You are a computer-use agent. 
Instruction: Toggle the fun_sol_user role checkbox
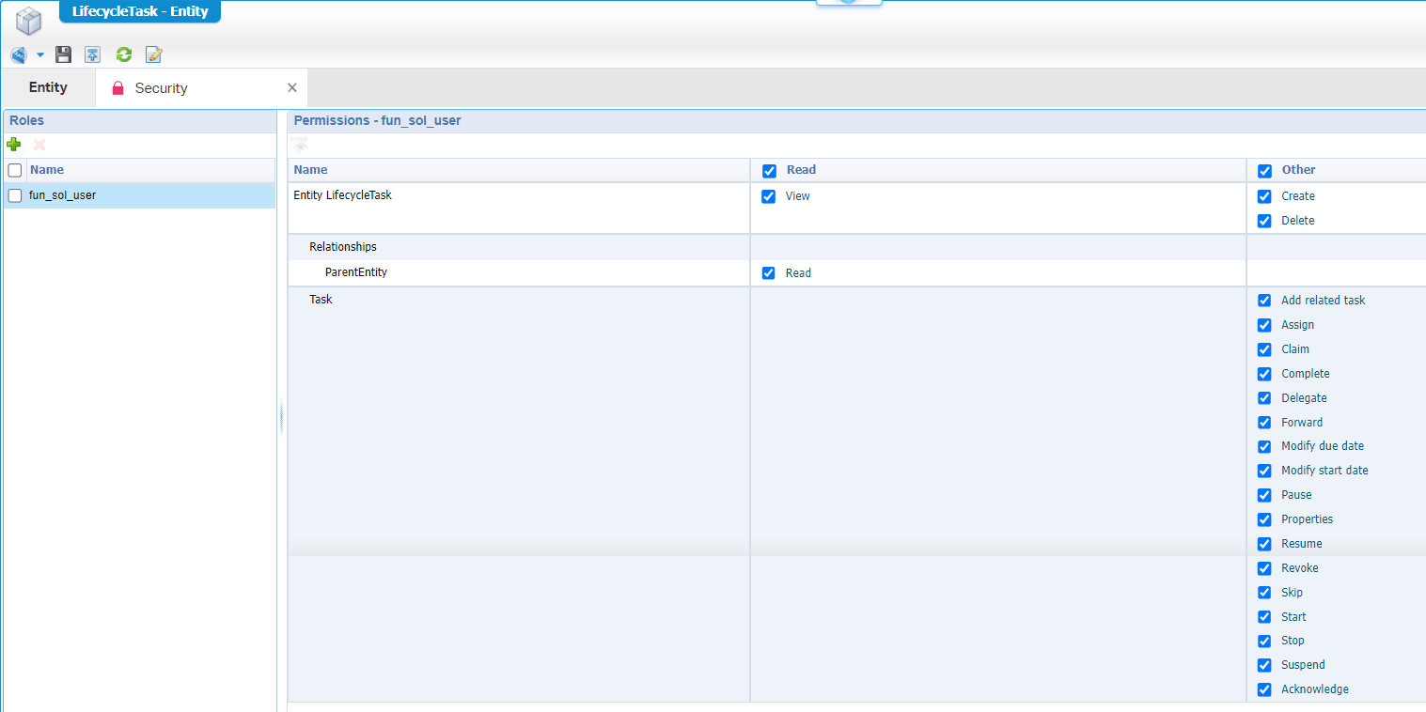coord(15,195)
